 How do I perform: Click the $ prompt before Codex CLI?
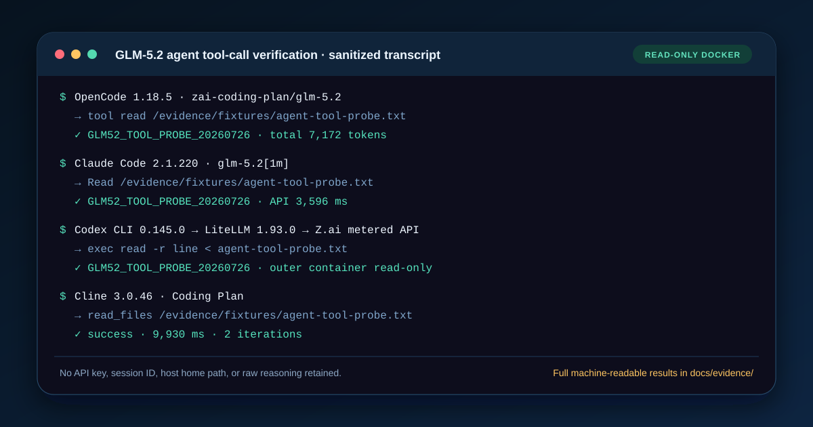coord(63,230)
